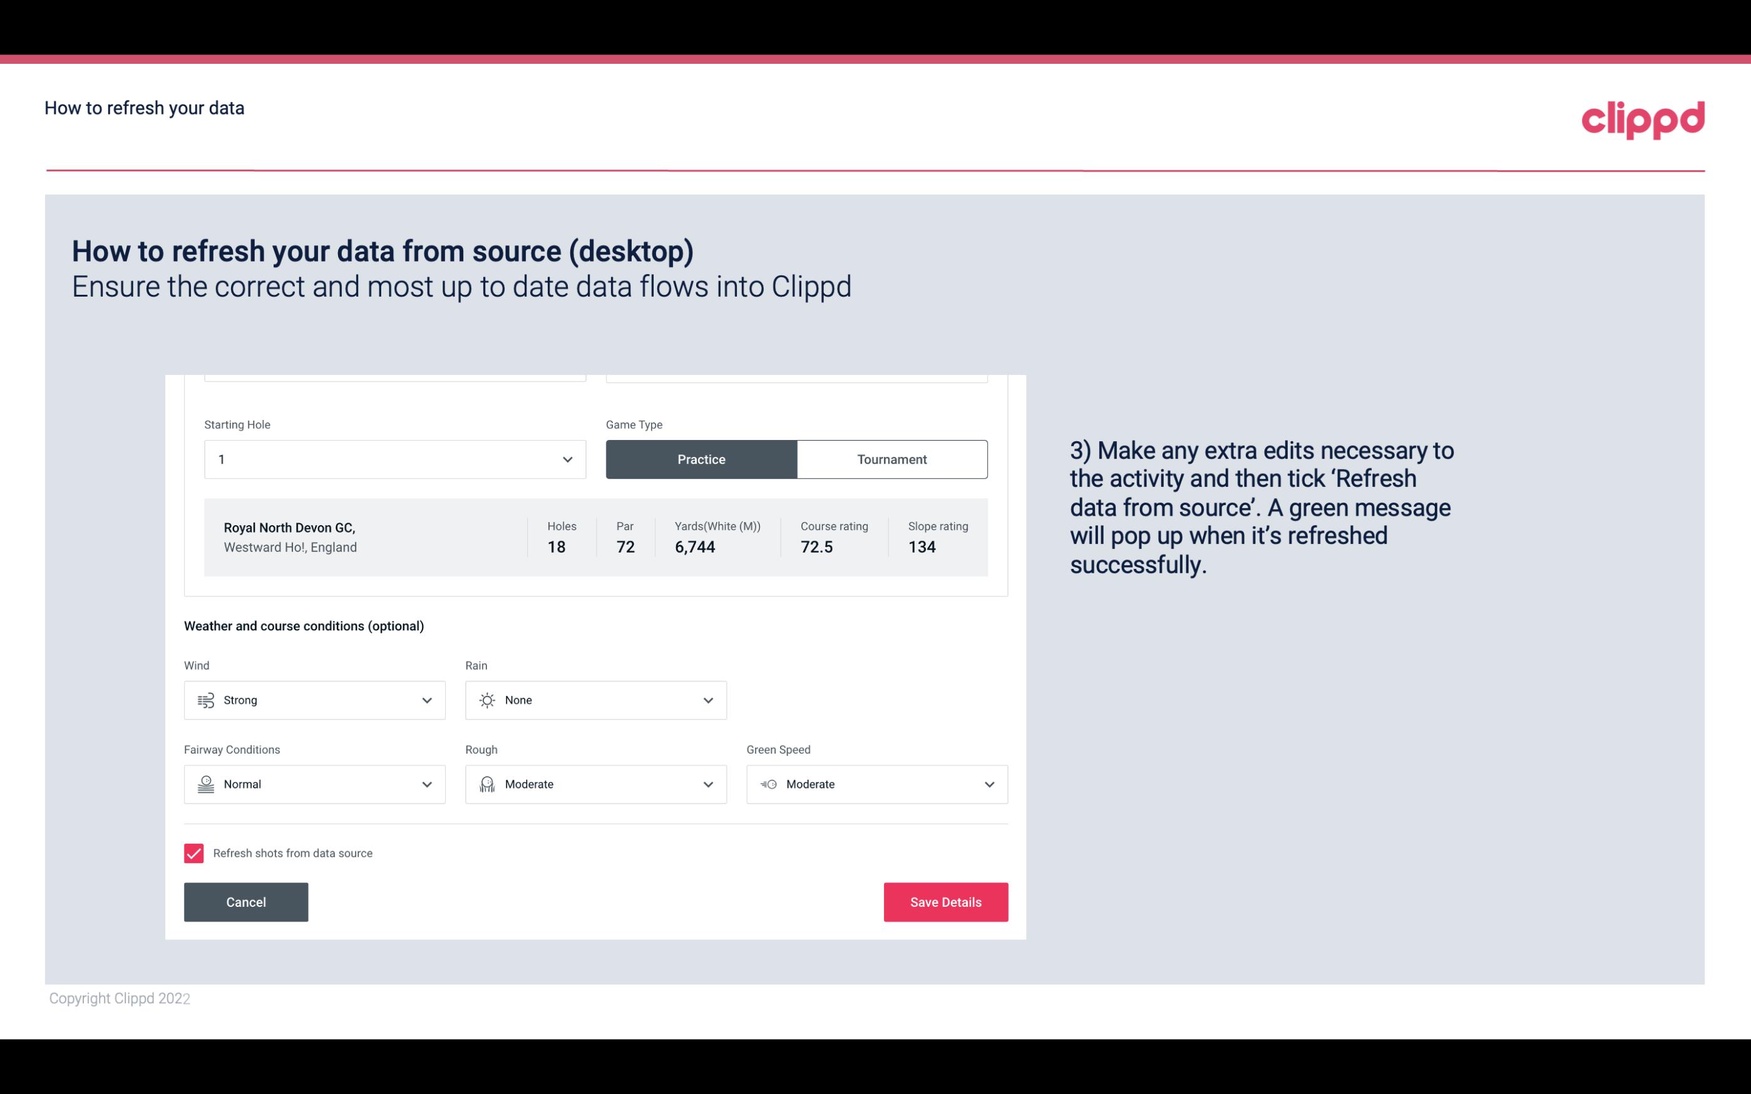
Task: Click the Save Details button
Action: (x=945, y=901)
